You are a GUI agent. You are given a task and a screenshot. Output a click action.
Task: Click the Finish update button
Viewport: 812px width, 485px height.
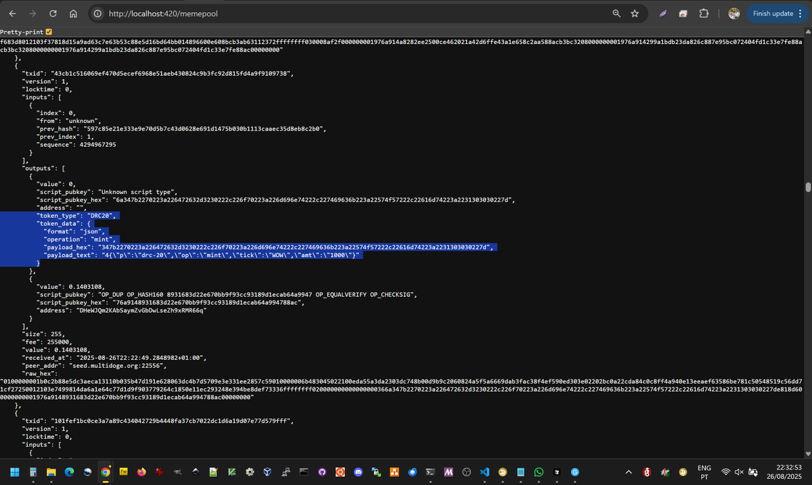(773, 14)
